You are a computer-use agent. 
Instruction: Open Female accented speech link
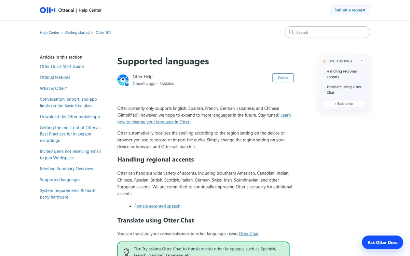click(x=157, y=206)
